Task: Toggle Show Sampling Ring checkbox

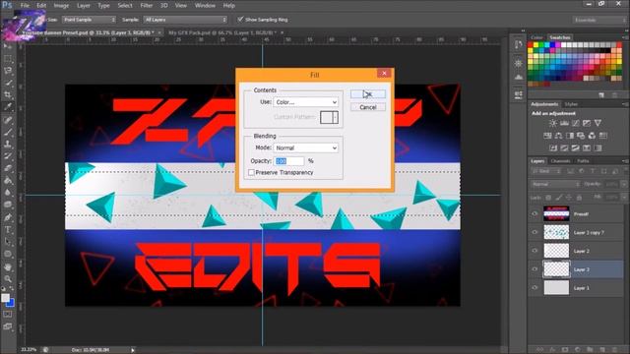Action: click(x=240, y=20)
